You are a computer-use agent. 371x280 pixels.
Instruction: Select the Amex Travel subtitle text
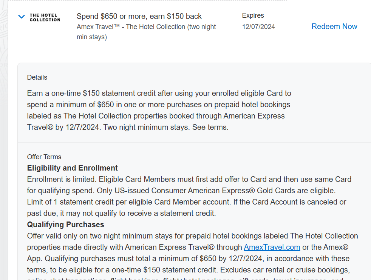(x=146, y=27)
